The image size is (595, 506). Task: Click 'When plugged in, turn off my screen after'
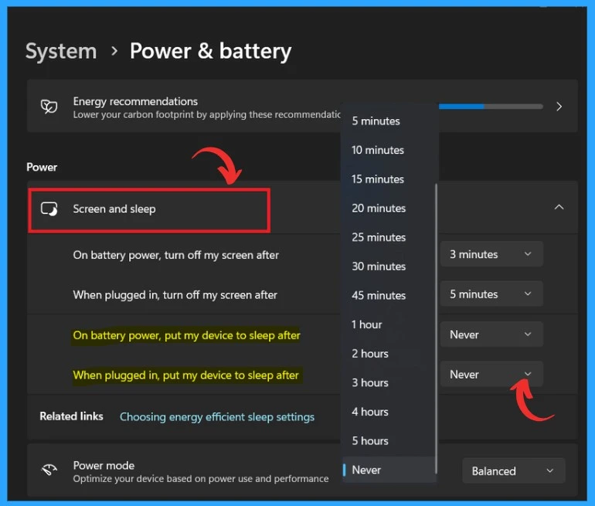[x=175, y=295]
